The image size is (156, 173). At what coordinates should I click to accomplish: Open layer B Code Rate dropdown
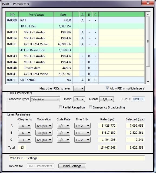click(x=64, y=133)
